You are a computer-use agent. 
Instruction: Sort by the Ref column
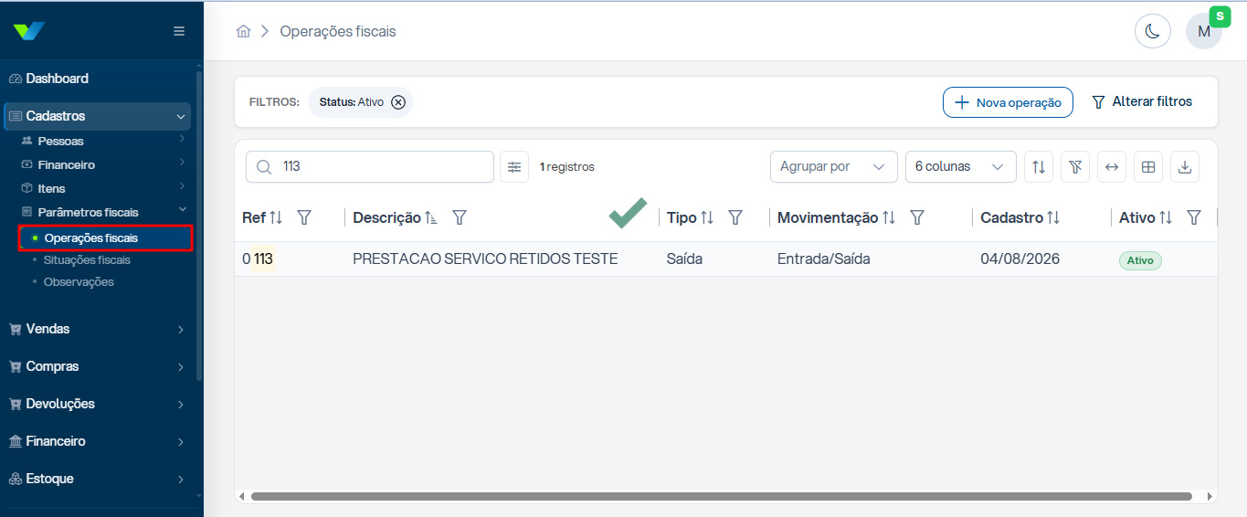tap(276, 217)
